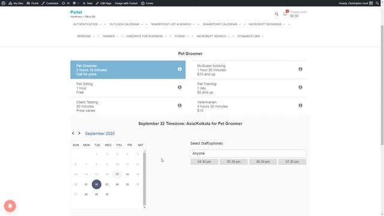
Task: Select highlighted date September 22
Action: coord(97,184)
